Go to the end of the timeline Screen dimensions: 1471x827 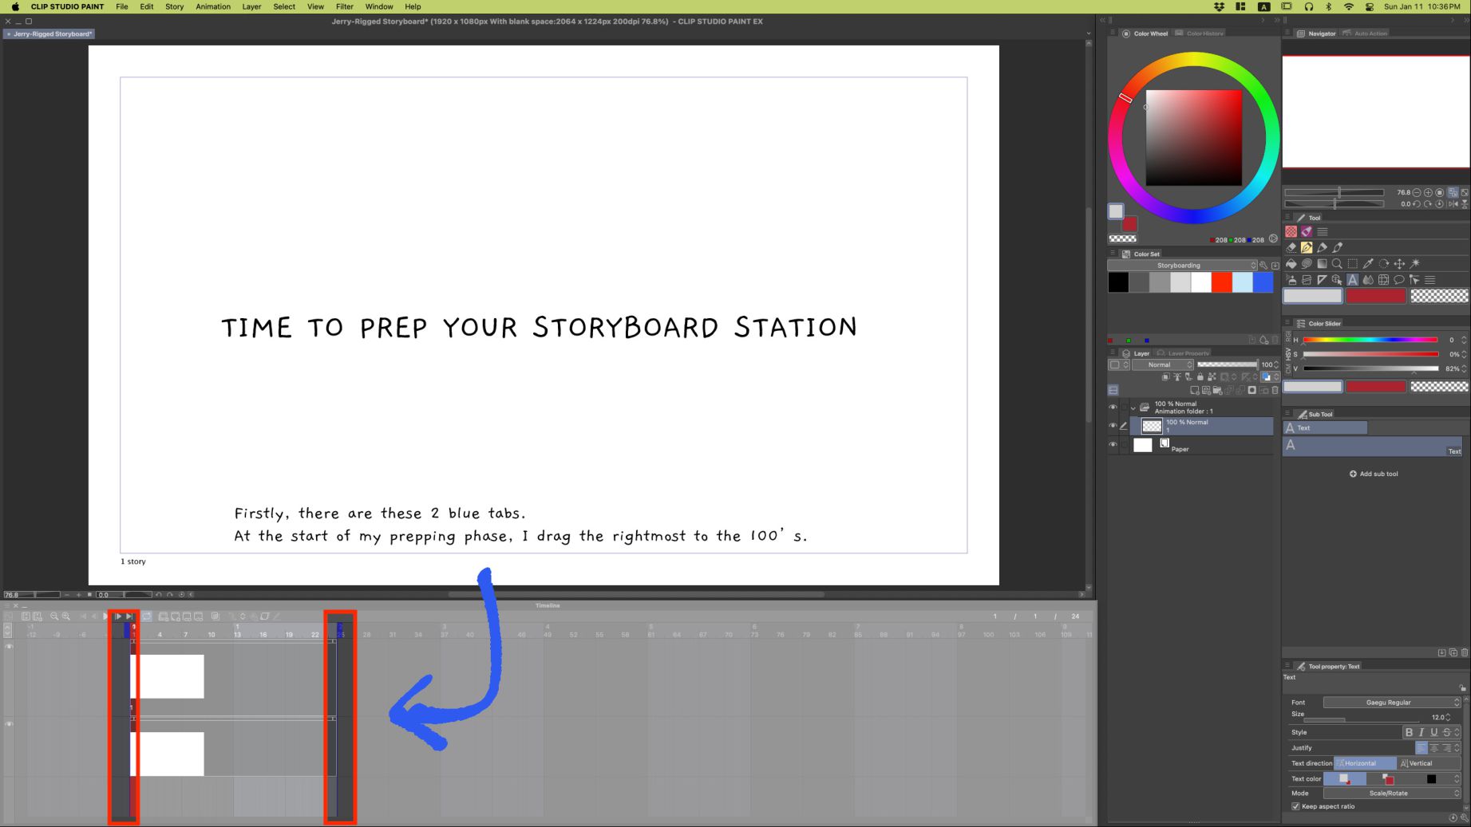point(129,616)
